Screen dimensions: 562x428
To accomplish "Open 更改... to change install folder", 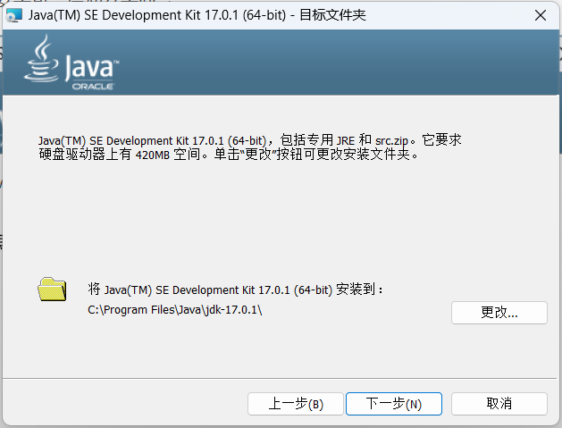I will point(499,313).
